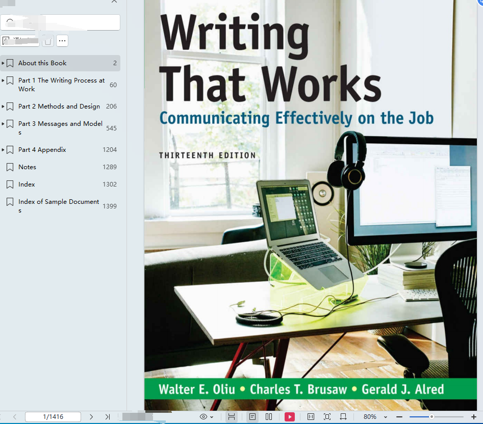Screen dimensions: 483x424
Task: Select the Part 3 Messages and Models bookmark
Action: [60, 128]
